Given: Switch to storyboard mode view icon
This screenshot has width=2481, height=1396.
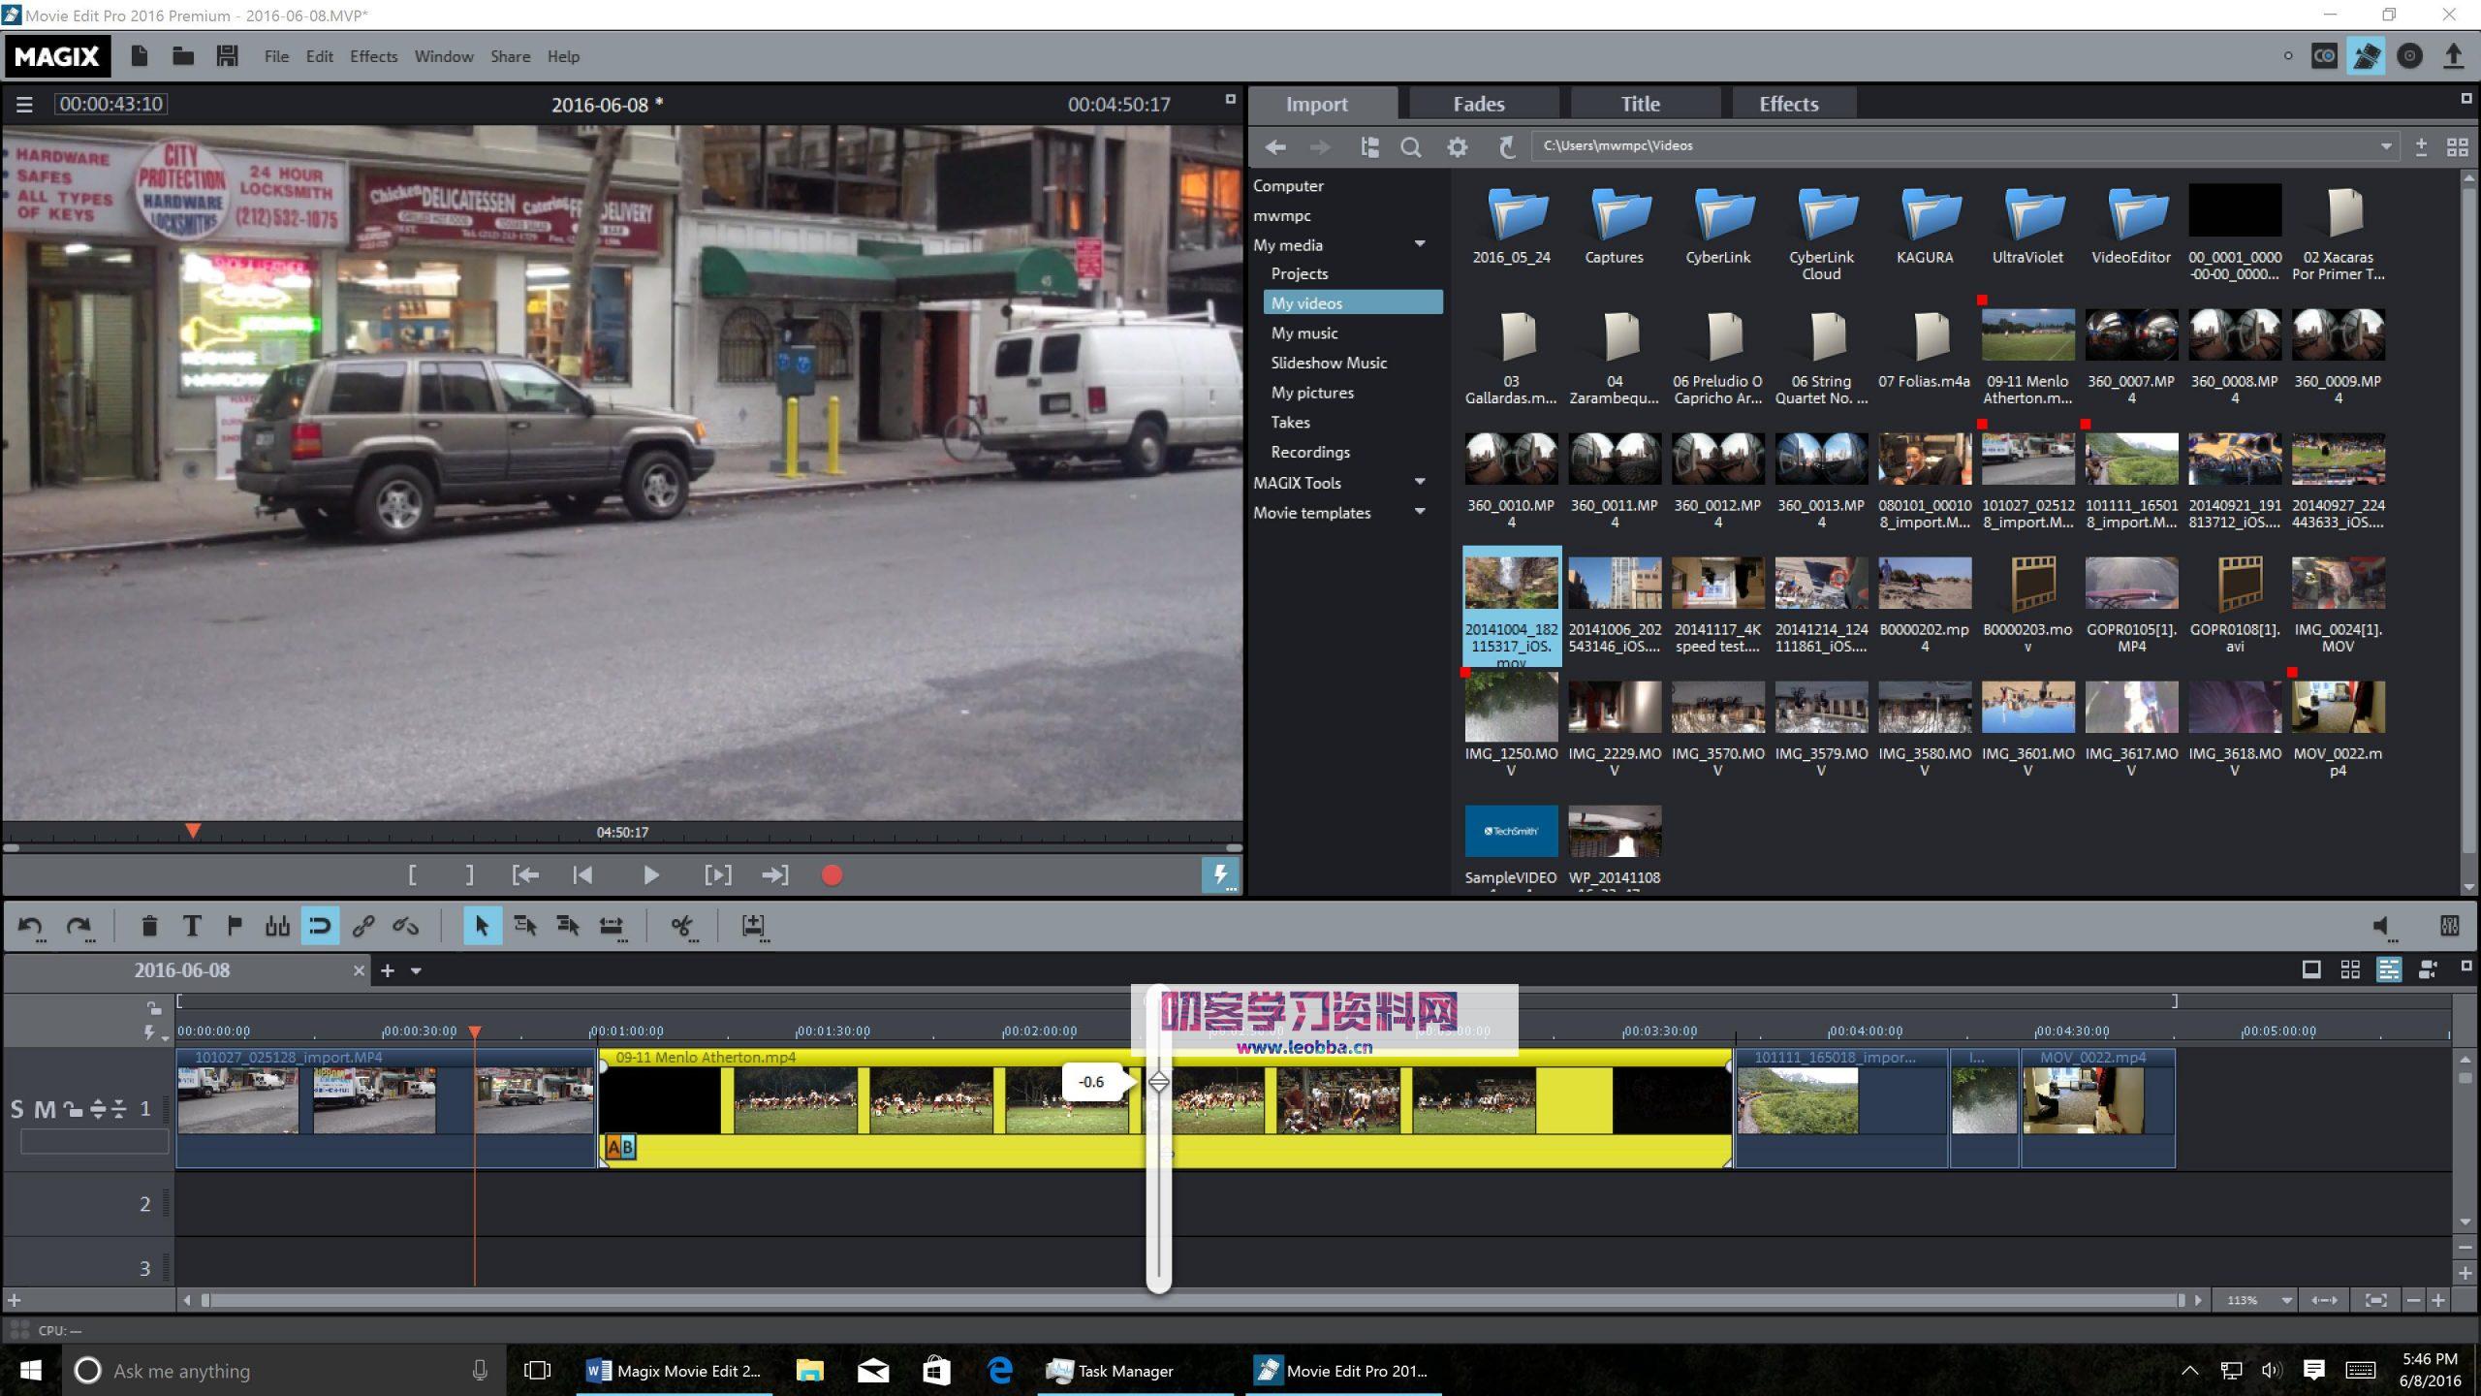Looking at the screenshot, I should 2311,970.
